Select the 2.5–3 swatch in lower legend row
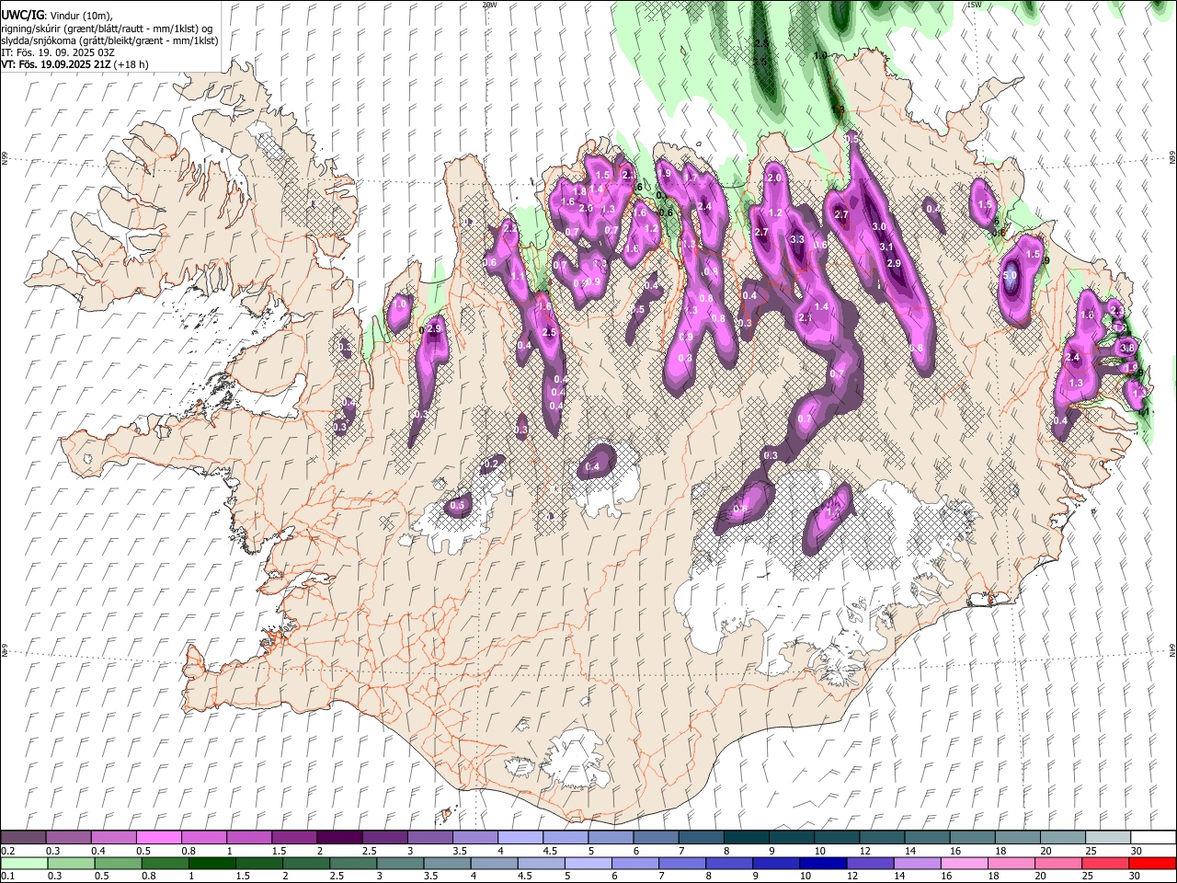This screenshot has width=1177, height=883. point(353,863)
